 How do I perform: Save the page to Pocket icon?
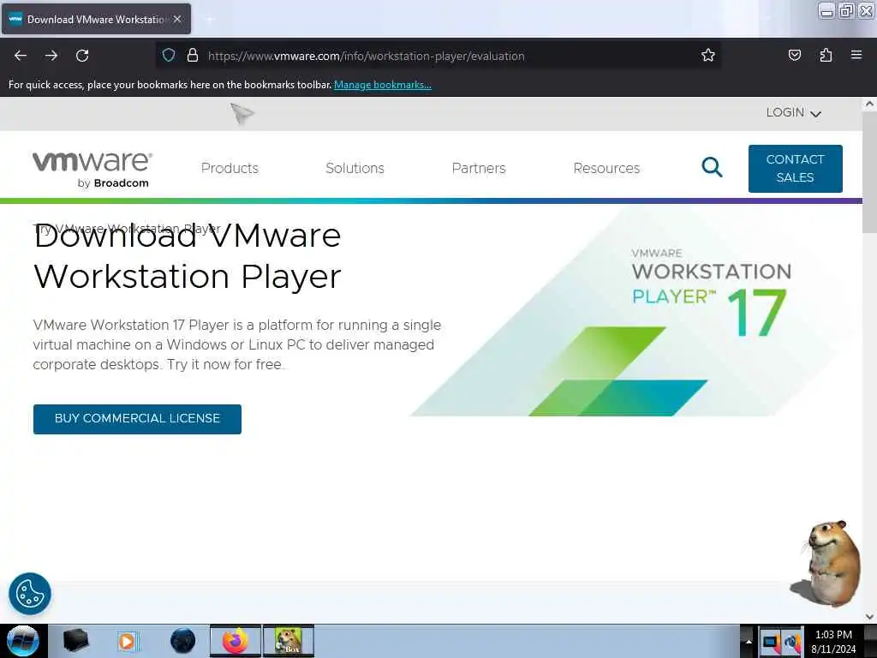click(794, 56)
